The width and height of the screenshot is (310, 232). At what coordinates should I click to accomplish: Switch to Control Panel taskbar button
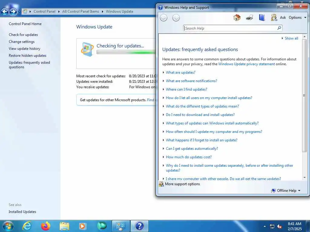pos(121,226)
